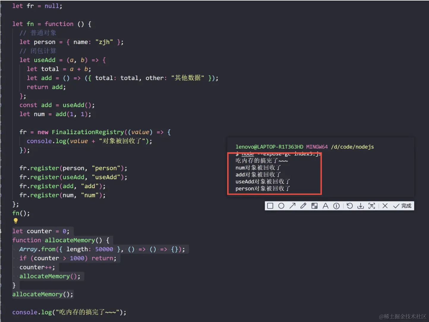Click the line 'let person = { name: "zjh" };'

(71, 42)
